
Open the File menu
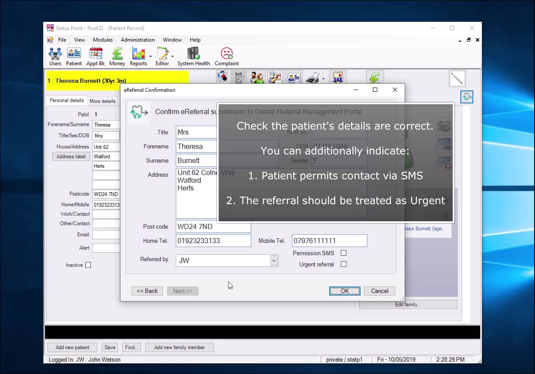[62, 40]
